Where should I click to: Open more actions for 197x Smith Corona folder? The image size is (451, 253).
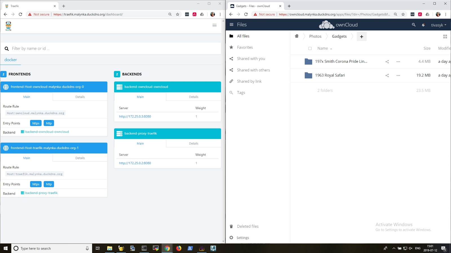coord(398,62)
